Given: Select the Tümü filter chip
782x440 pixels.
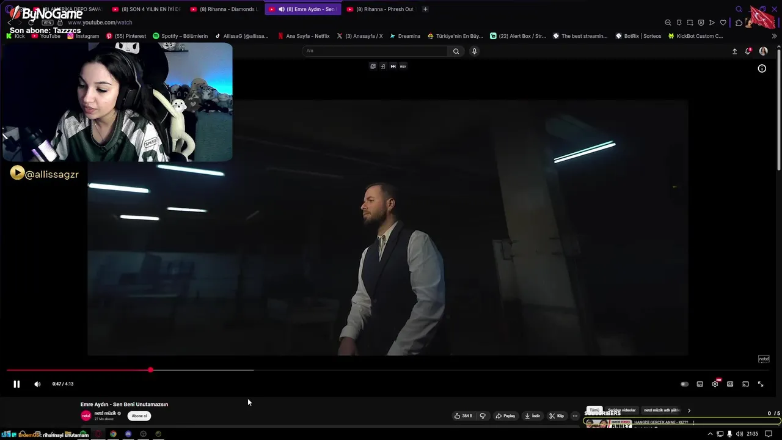Looking at the screenshot, I should pos(594,411).
